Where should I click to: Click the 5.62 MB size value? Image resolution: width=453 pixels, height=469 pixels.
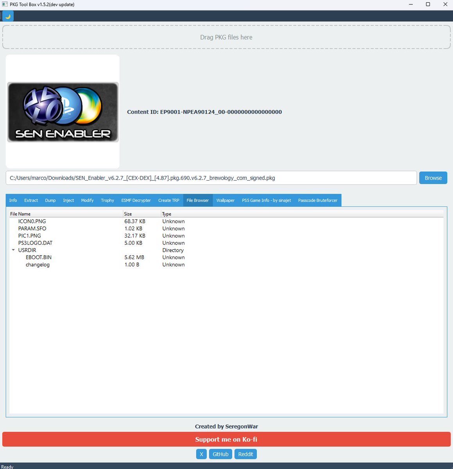click(134, 257)
